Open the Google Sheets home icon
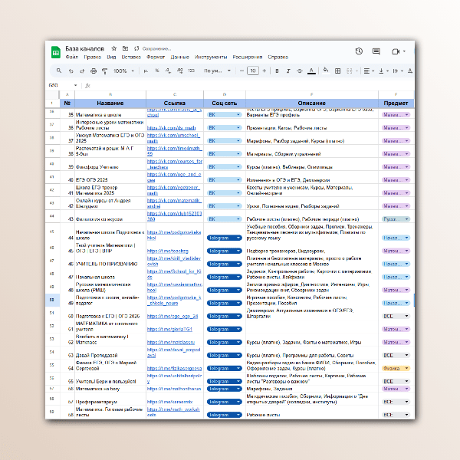460x460 pixels. point(55,51)
